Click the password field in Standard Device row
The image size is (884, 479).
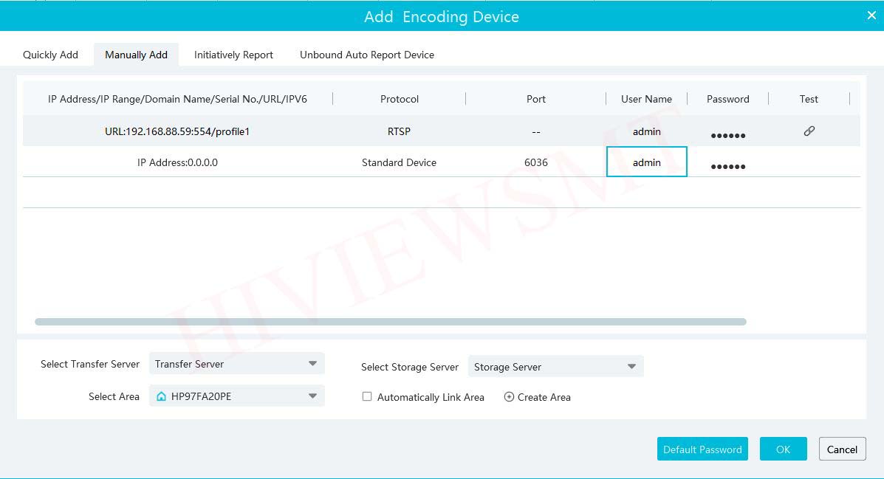click(727, 164)
